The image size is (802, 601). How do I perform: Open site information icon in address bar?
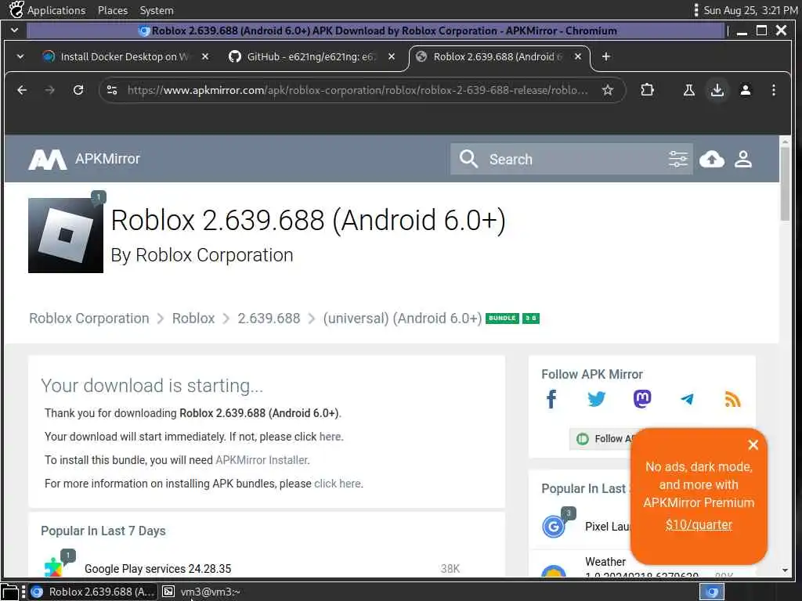click(x=112, y=91)
